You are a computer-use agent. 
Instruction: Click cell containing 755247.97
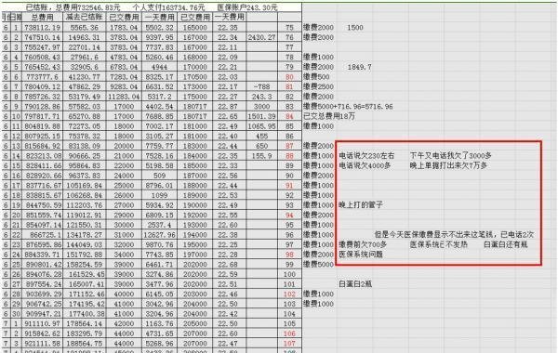click(43, 47)
